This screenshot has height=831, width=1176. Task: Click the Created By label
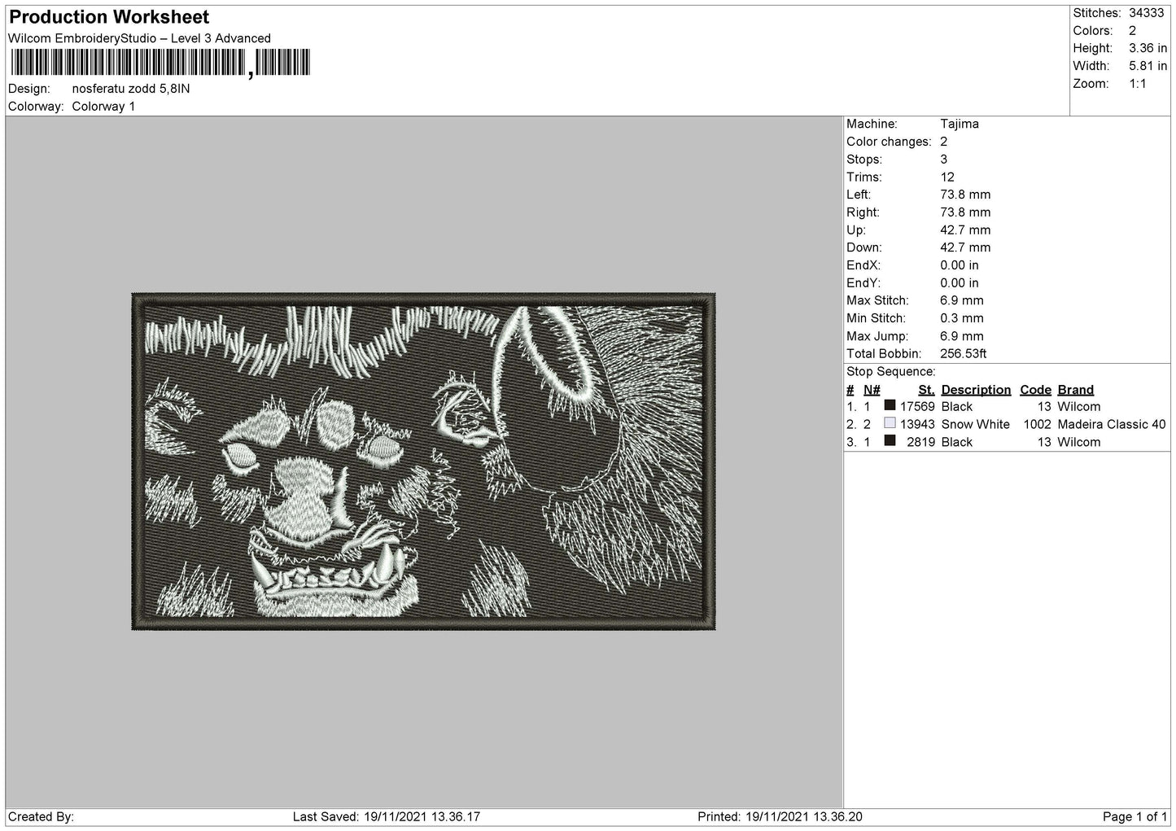point(41,817)
